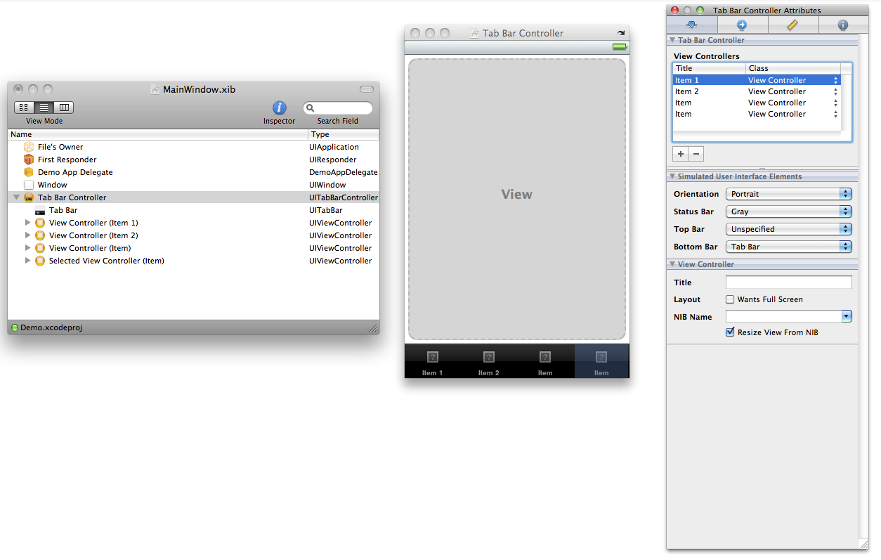The image size is (881, 560).
Task: Toggle selection of Item 2 in View Controllers list
Action: (687, 91)
